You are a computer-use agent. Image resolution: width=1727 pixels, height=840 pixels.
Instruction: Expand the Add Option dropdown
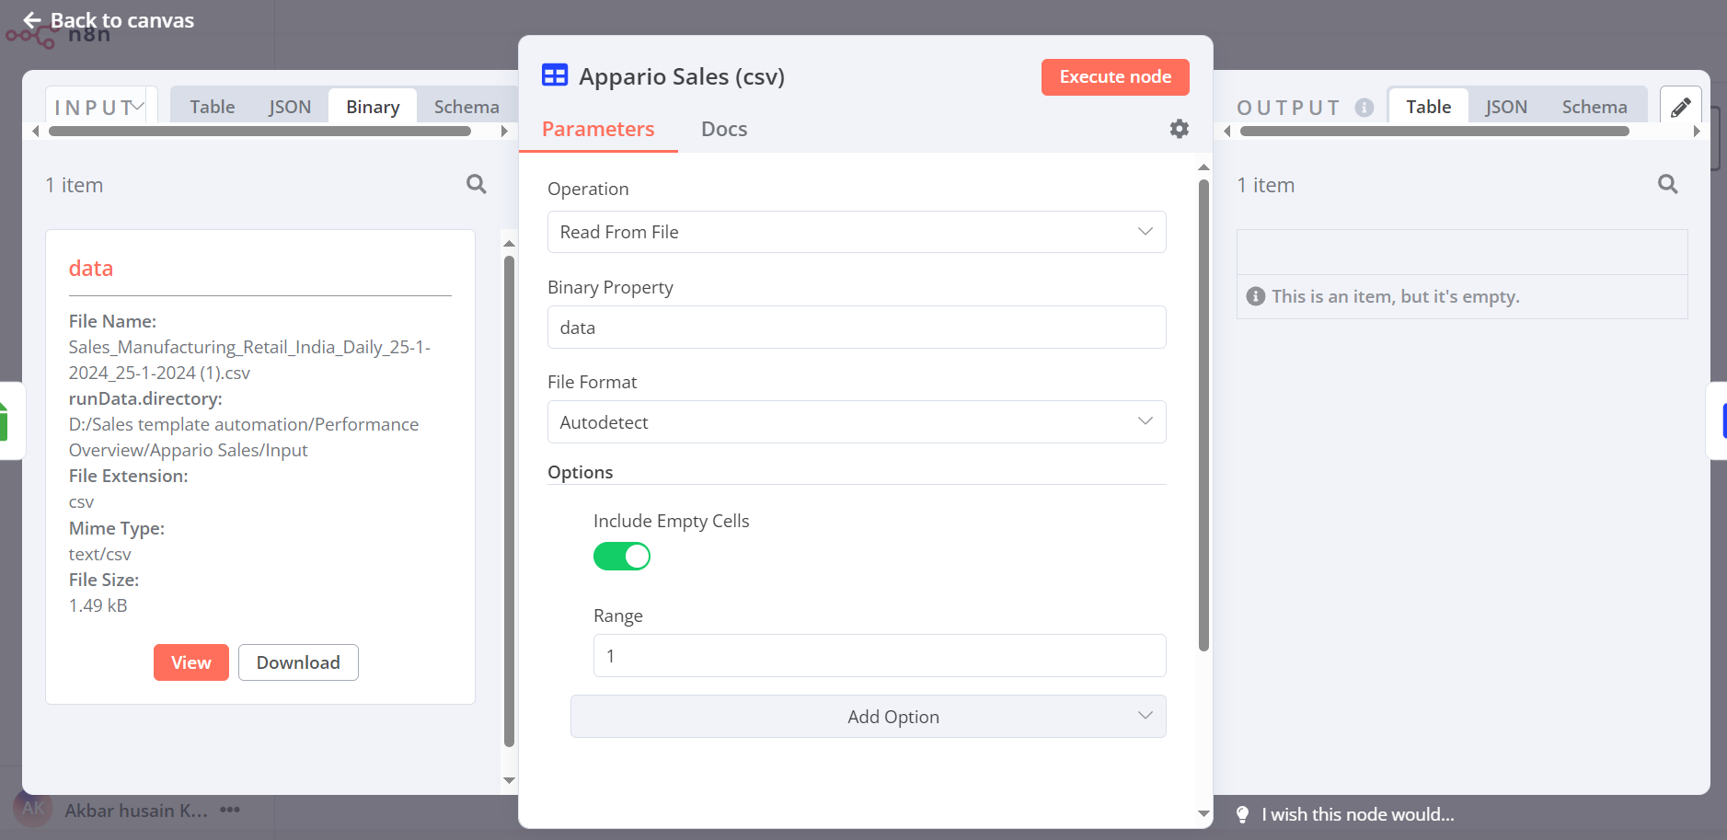[x=869, y=717]
